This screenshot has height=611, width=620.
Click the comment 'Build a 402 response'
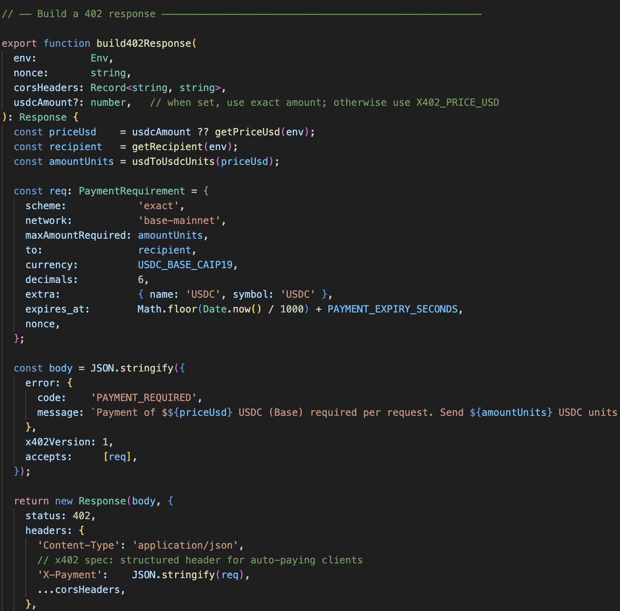pos(96,14)
